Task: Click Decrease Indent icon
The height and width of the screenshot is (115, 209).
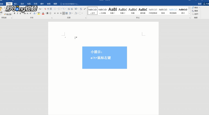Action: [69, 9]
